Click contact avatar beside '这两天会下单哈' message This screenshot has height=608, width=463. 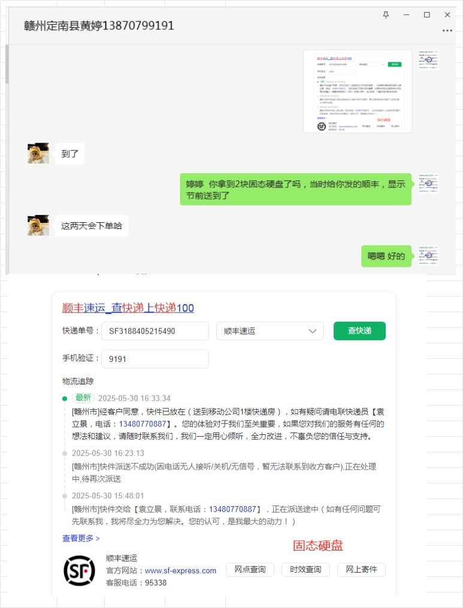point(38,225)
